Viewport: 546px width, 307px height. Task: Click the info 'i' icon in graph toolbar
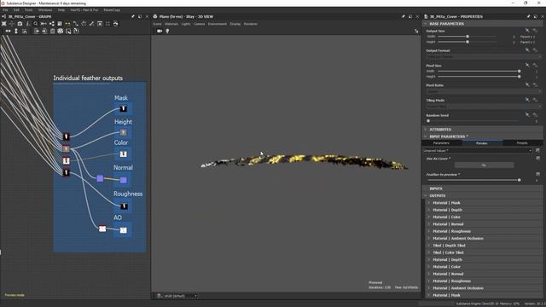coord(28,24)
